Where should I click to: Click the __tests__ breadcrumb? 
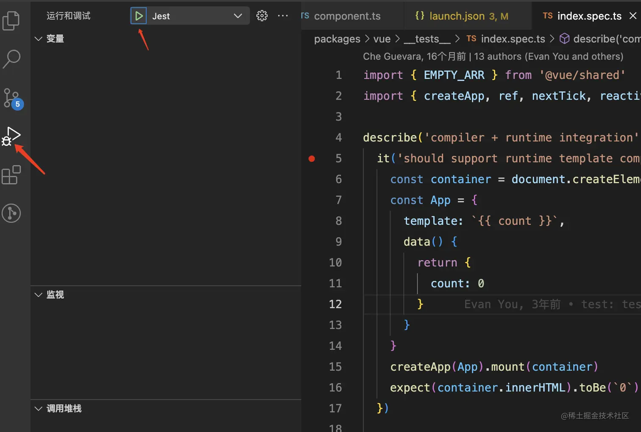427,39
